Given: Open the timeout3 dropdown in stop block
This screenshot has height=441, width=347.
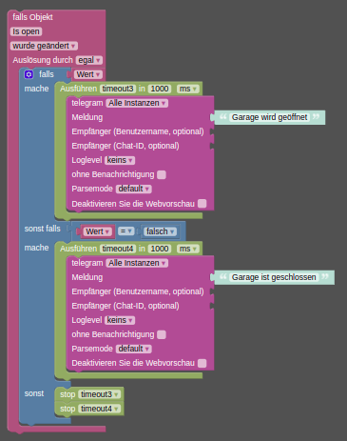Looking at the screenshot, I should tap(100, 394).
